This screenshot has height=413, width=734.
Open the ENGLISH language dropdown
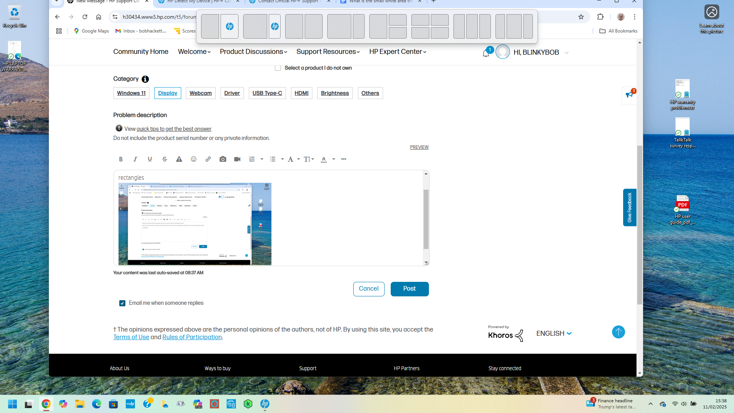tap(554, 333)
